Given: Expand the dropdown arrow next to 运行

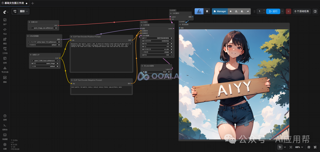Looking at the screenshot, I should (282, 12).
